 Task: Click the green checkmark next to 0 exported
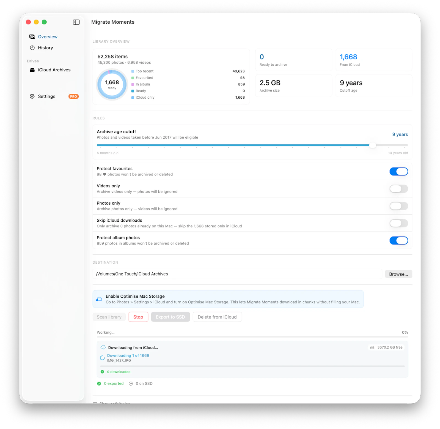pos(99,384)
